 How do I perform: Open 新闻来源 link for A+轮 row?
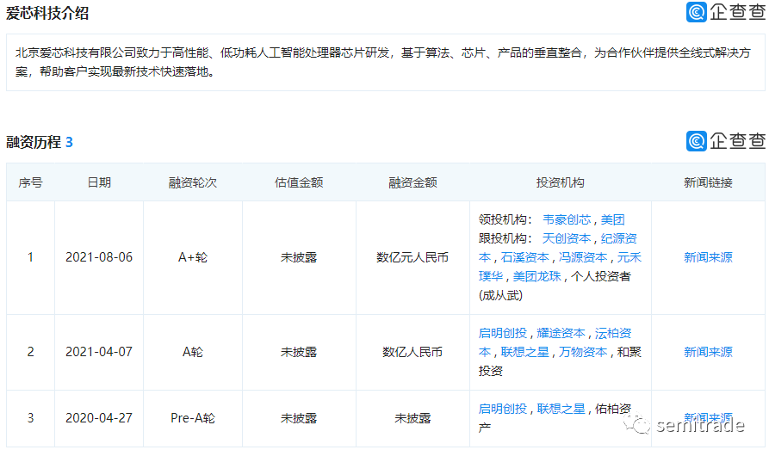pyautogui.click(x=708, y=257)
